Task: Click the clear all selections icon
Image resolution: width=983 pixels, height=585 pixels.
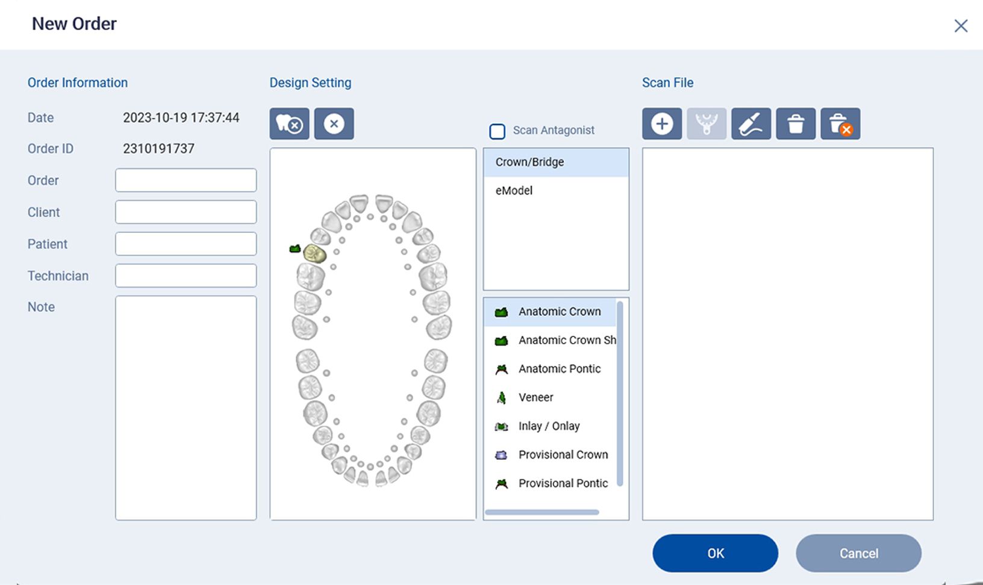Action: pos(334,123)
